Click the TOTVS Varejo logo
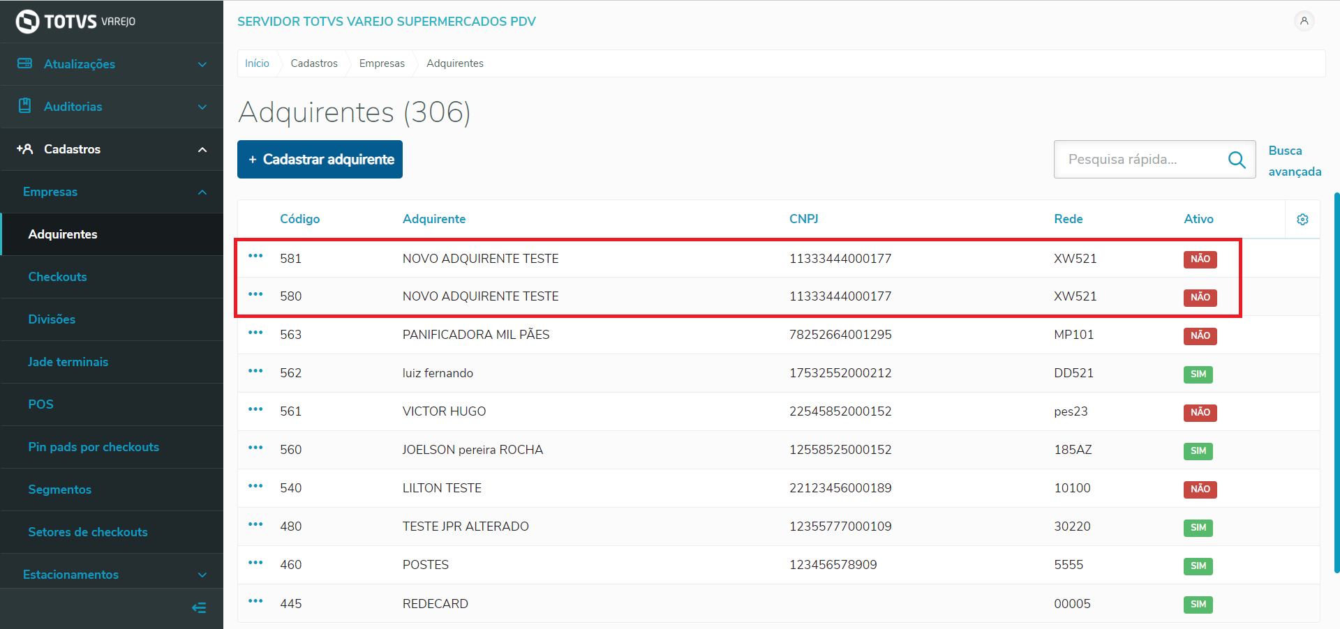The width and height of the screenshot is (1340, 629). click(75, 22)
